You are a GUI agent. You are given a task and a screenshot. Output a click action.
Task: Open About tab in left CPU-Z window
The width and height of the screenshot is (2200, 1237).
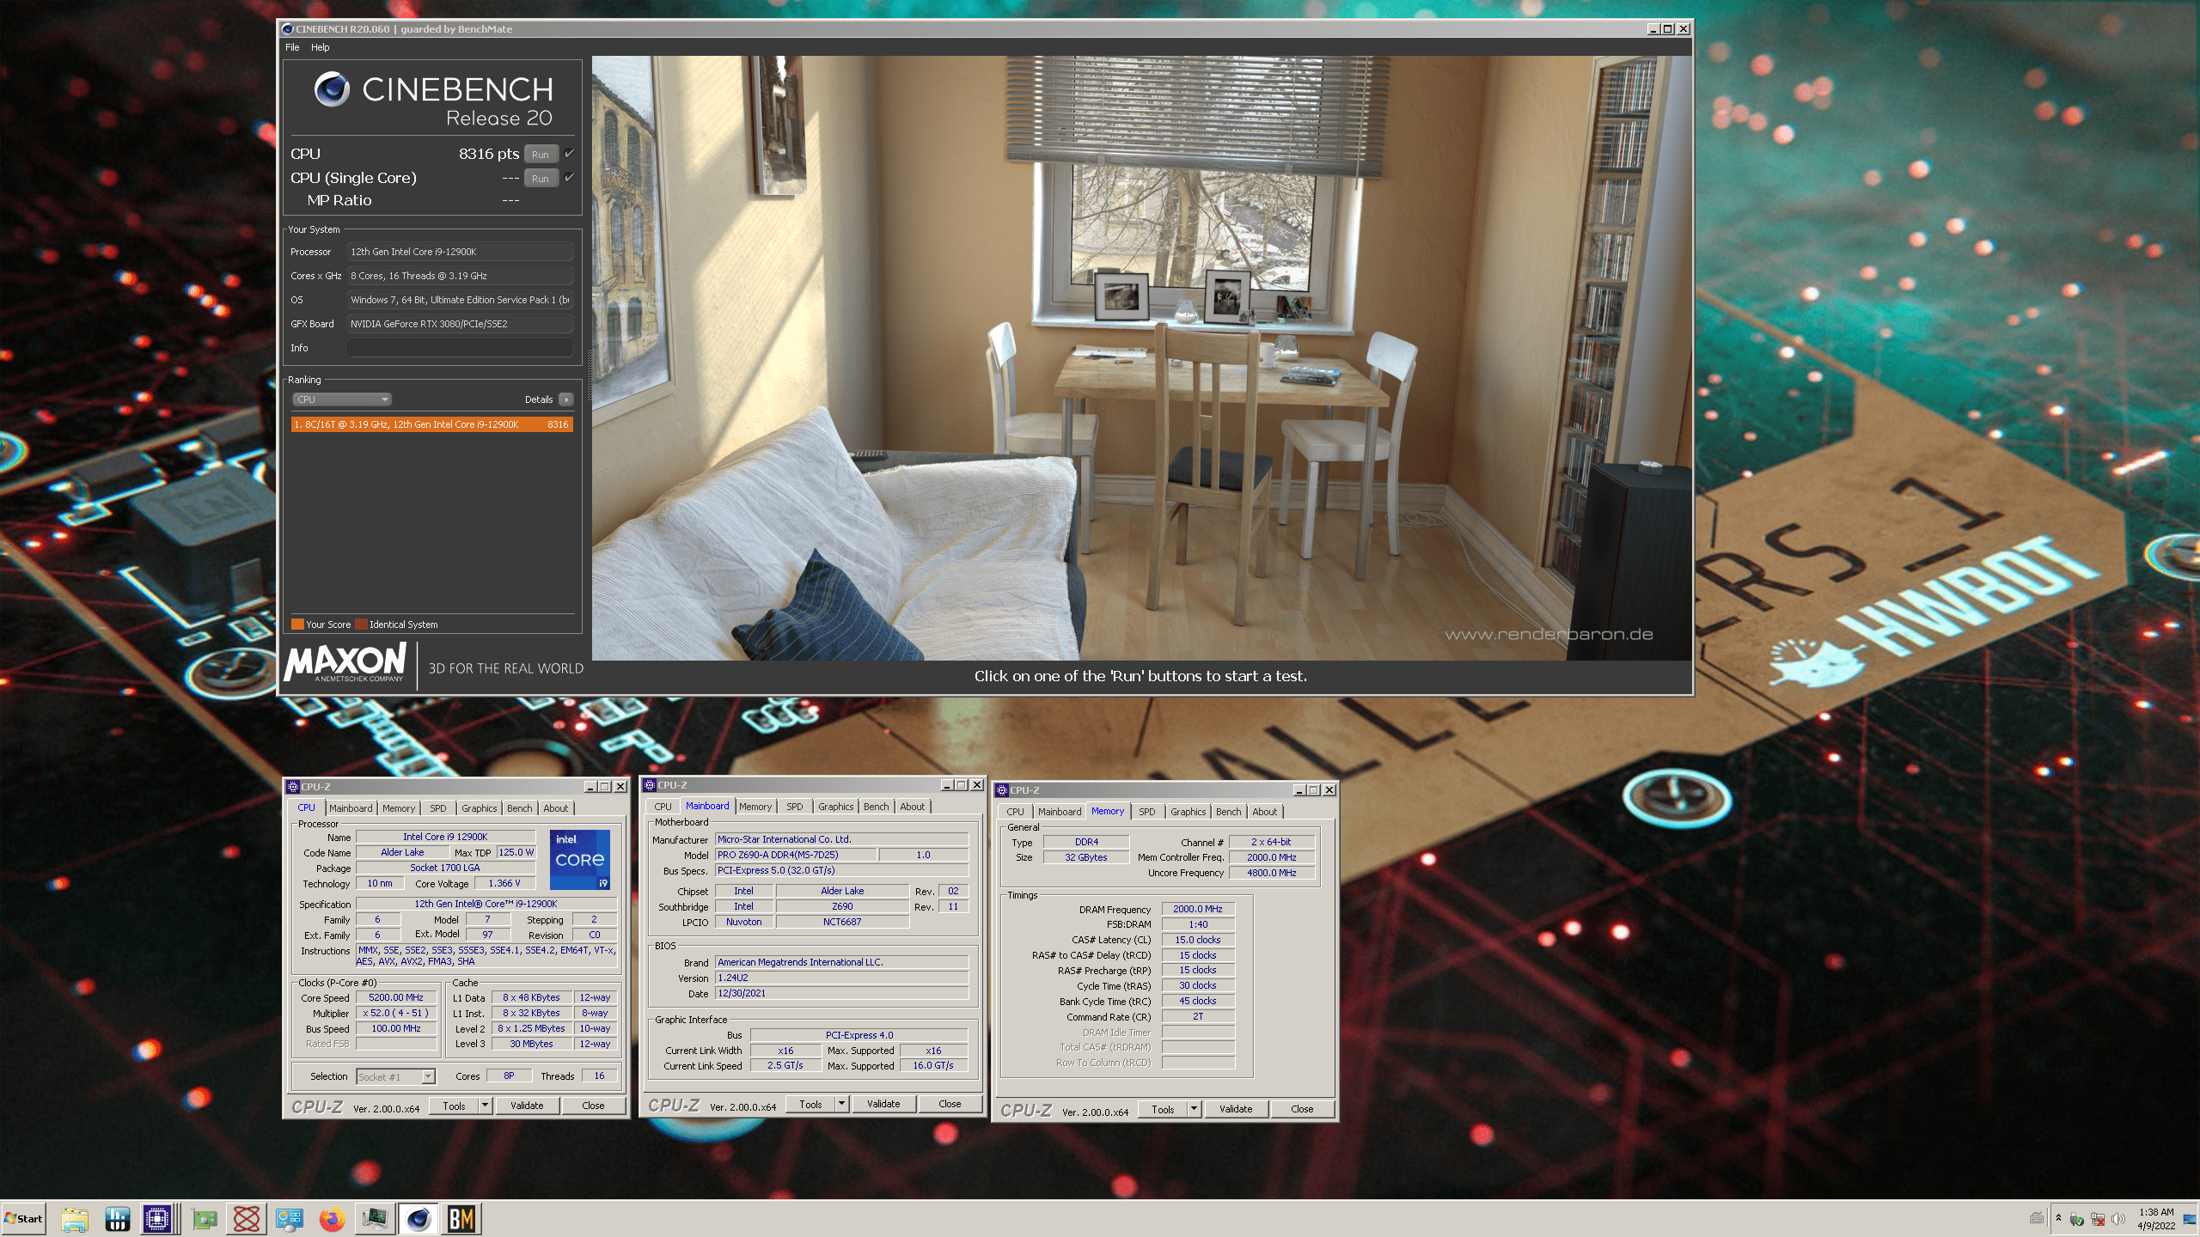pos(556,808)
